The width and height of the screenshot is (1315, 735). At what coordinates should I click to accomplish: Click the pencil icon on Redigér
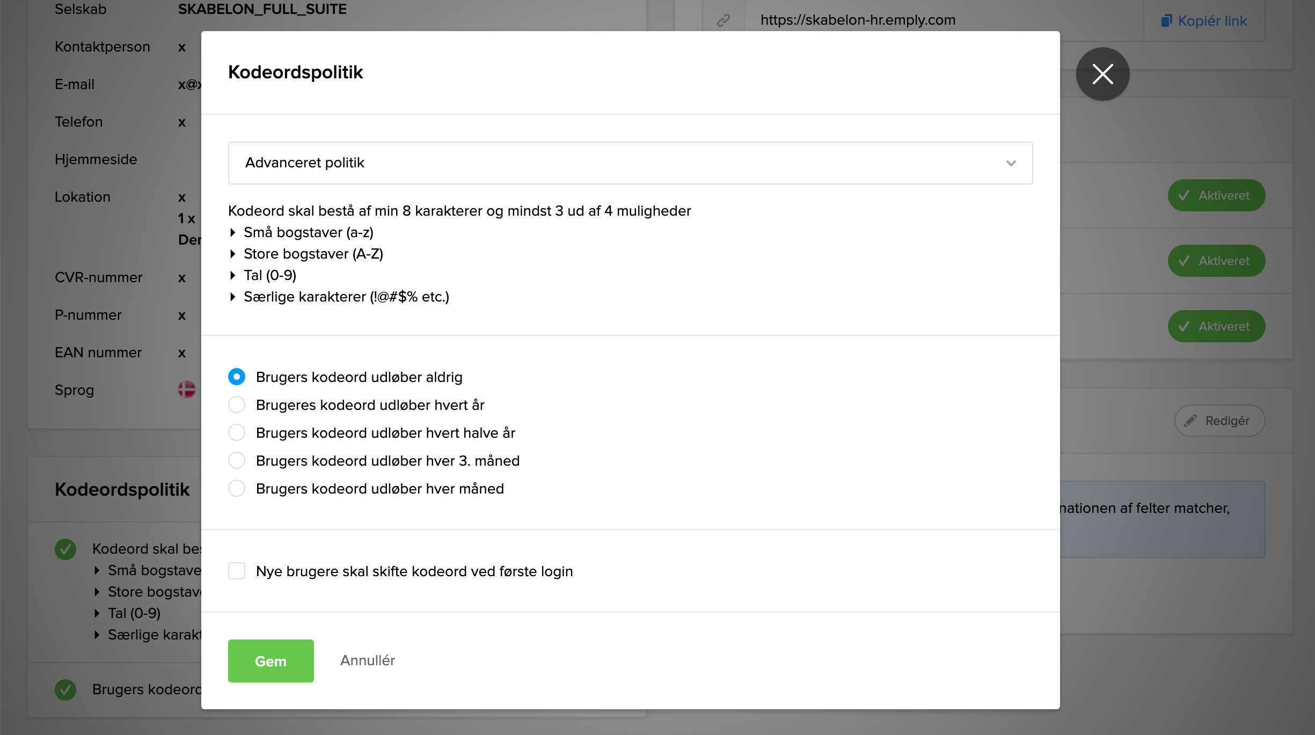[x=1190, y=421]
